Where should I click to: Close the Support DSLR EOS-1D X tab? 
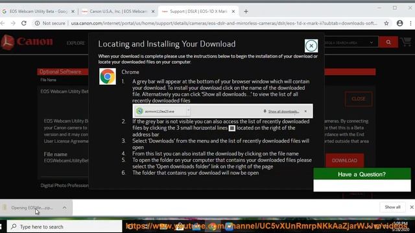pos(233,12)
